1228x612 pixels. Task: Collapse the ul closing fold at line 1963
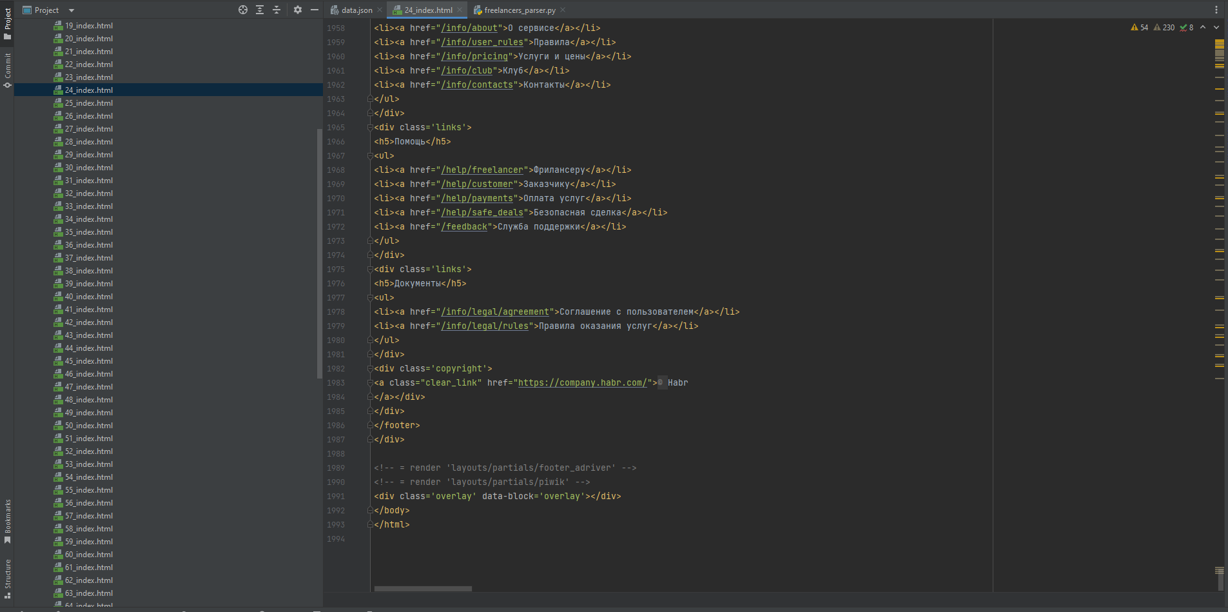pos(370,99)
